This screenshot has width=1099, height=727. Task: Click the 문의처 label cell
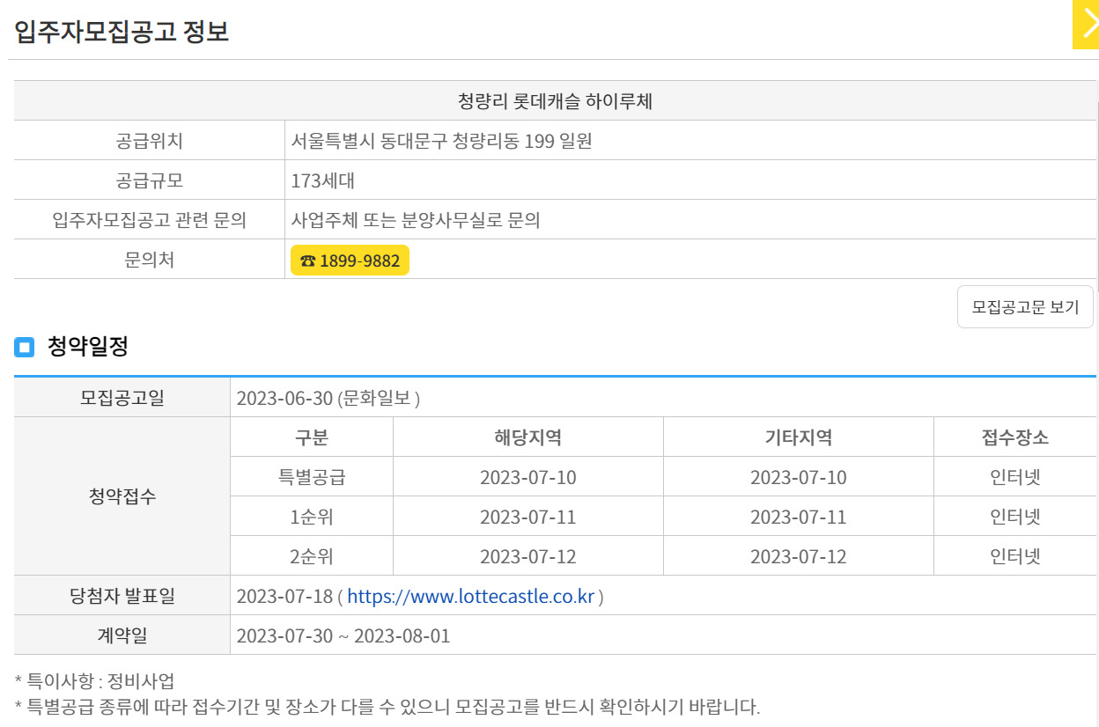pos(149,261)
